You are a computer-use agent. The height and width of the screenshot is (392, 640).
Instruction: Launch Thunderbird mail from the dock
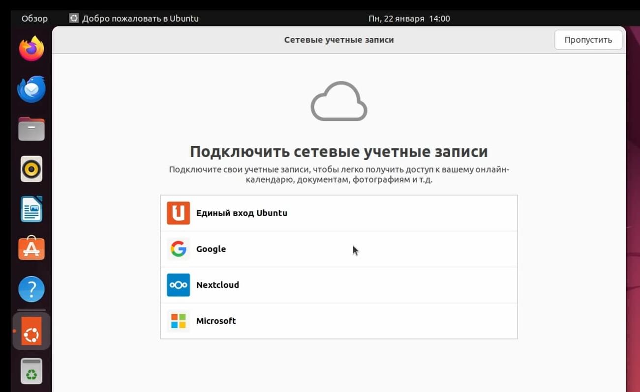[x=31, y=89]
